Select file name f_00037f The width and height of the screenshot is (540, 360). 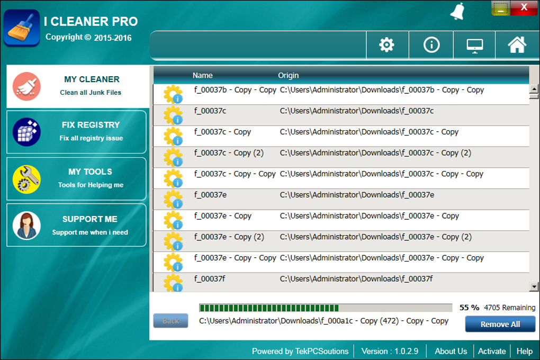coord(210,278)
